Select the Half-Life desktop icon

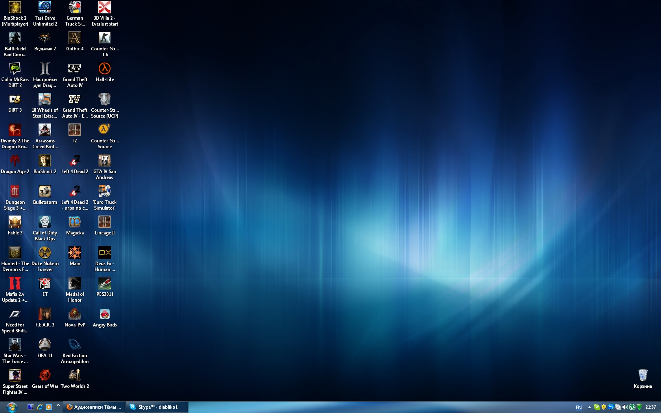(105, 72)
